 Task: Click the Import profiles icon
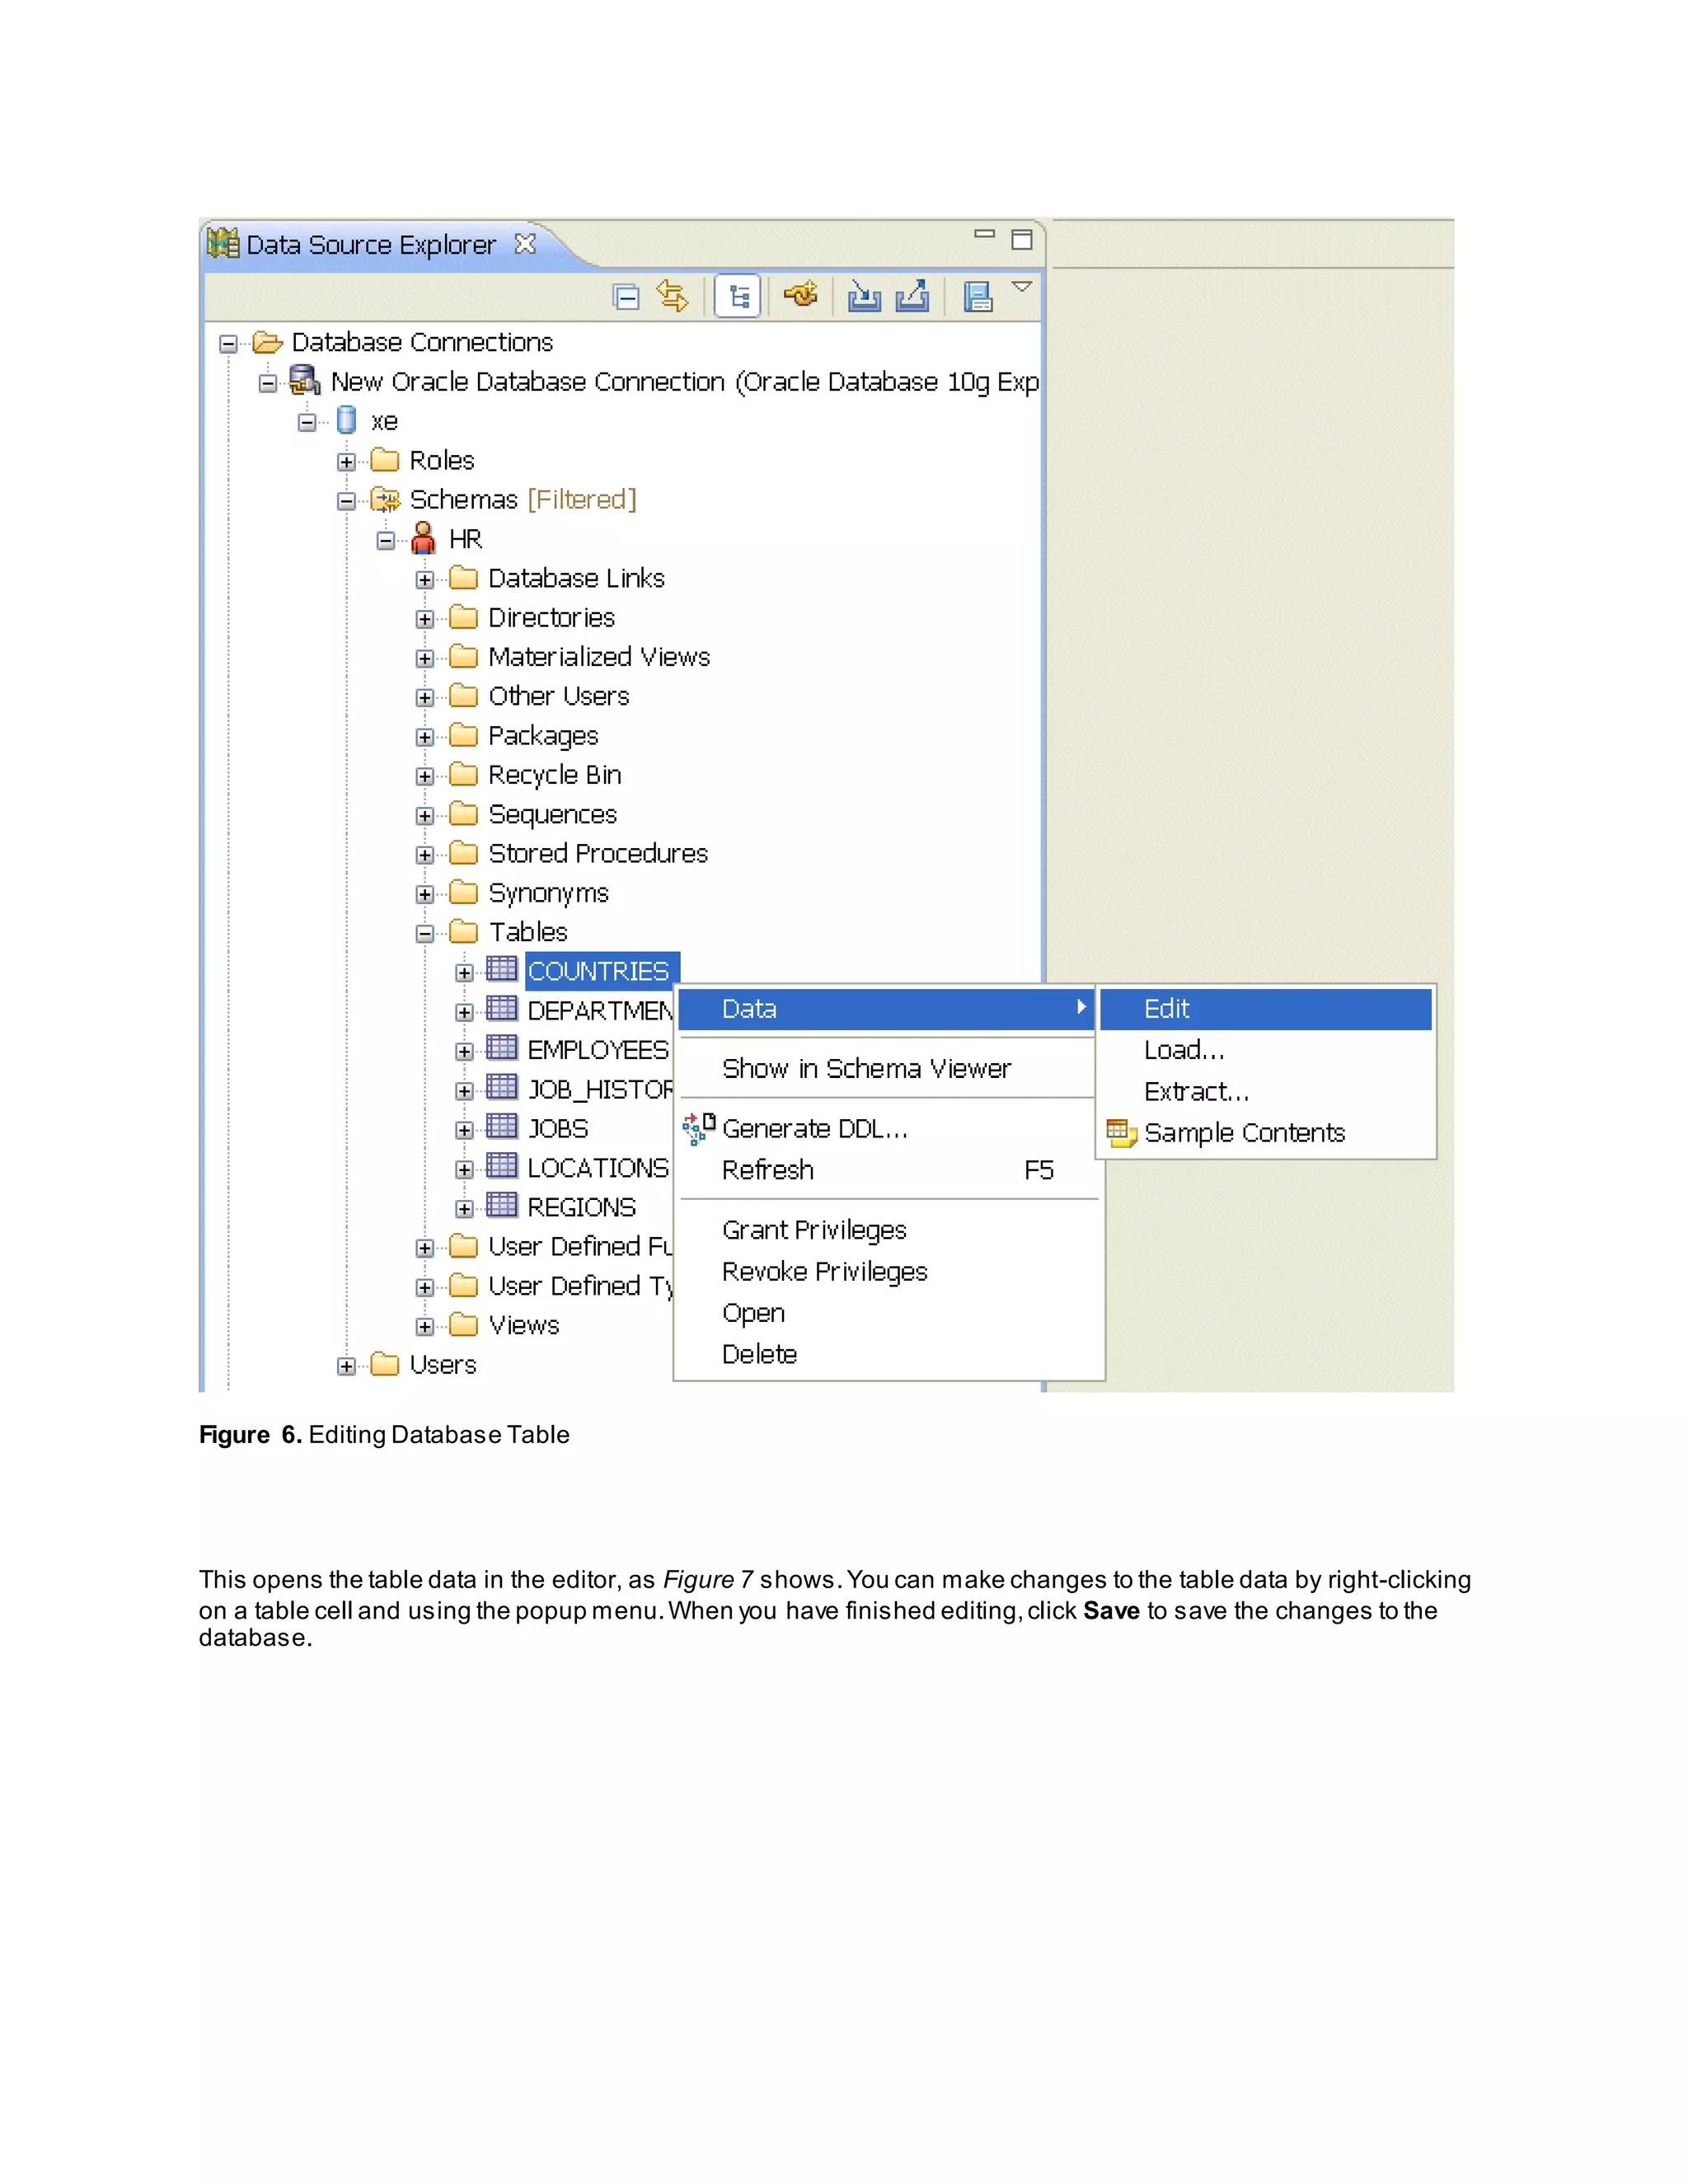pos(864,296)
